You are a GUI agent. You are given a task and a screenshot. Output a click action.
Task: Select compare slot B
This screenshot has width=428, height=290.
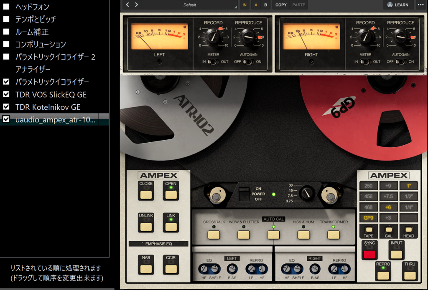(265, 5)
